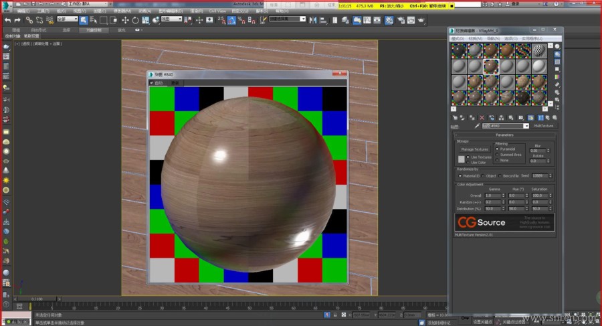The height and width of the screenshot is (326, 602).
Task: Click the Manage Textures button
Action: coord(476,149)
